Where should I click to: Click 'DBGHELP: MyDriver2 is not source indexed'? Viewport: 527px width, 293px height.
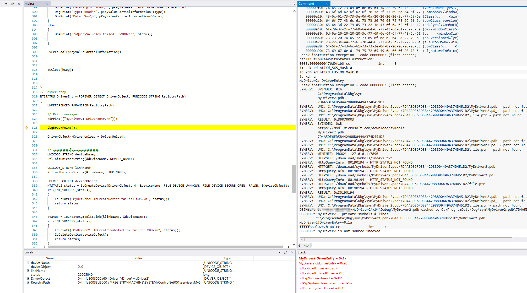point(340,231)
